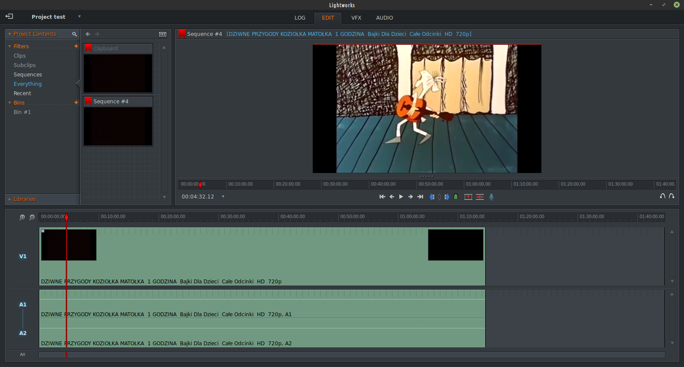Toggle the All tracks selector

click(22, 355)
